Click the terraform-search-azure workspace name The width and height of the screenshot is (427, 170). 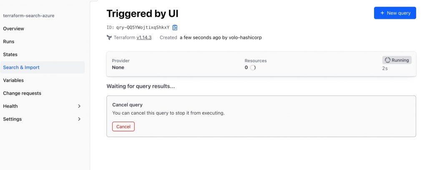click(29, 16)
